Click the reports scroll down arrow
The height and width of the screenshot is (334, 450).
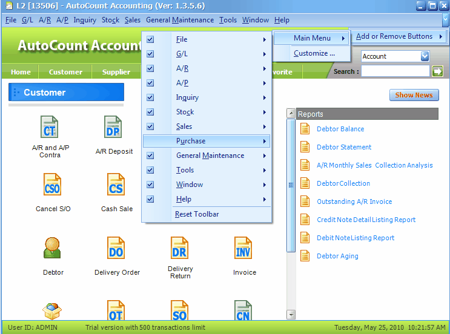291,315
